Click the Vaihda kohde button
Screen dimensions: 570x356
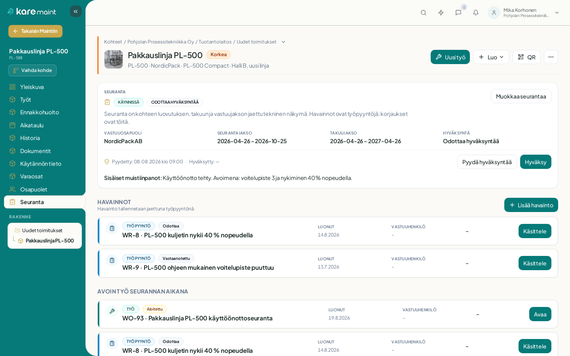pyautogui.click(x=32, y=70)
